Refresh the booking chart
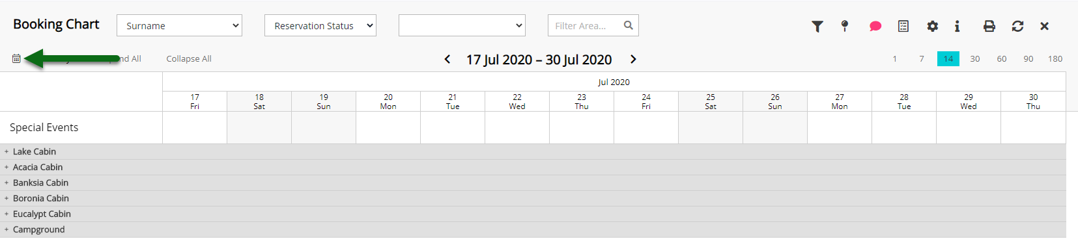The image size is (1078, 248). pyautogui.click(x=1017, y=26)
